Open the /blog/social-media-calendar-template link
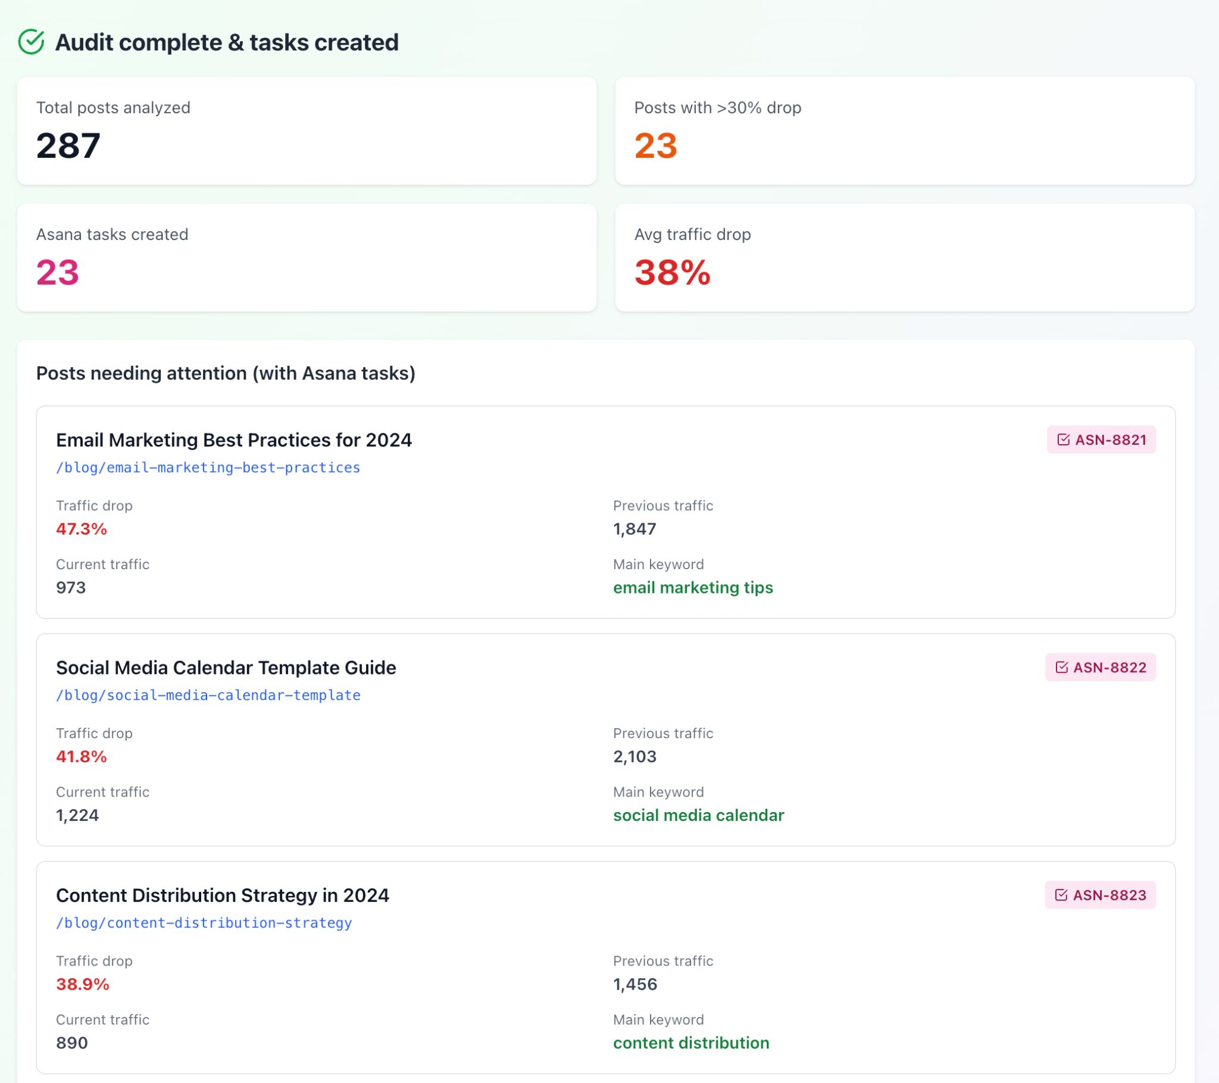The width and height of the screenshot is (1219, 1083). coord(208,695)
